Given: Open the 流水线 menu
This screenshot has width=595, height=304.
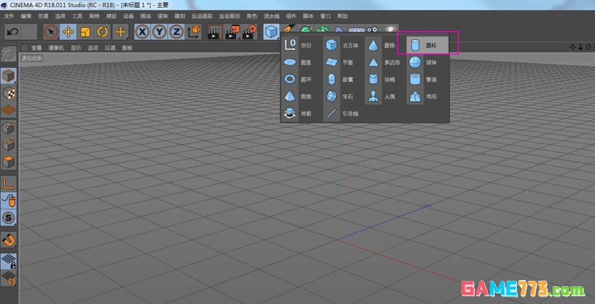Looking at the screenshot, I should click(272, 16).
